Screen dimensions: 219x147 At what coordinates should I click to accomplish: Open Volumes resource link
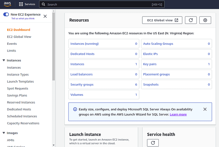(x=77, y=95)
